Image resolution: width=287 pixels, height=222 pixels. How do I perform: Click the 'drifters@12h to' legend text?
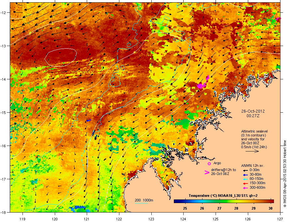coord(223,170)
